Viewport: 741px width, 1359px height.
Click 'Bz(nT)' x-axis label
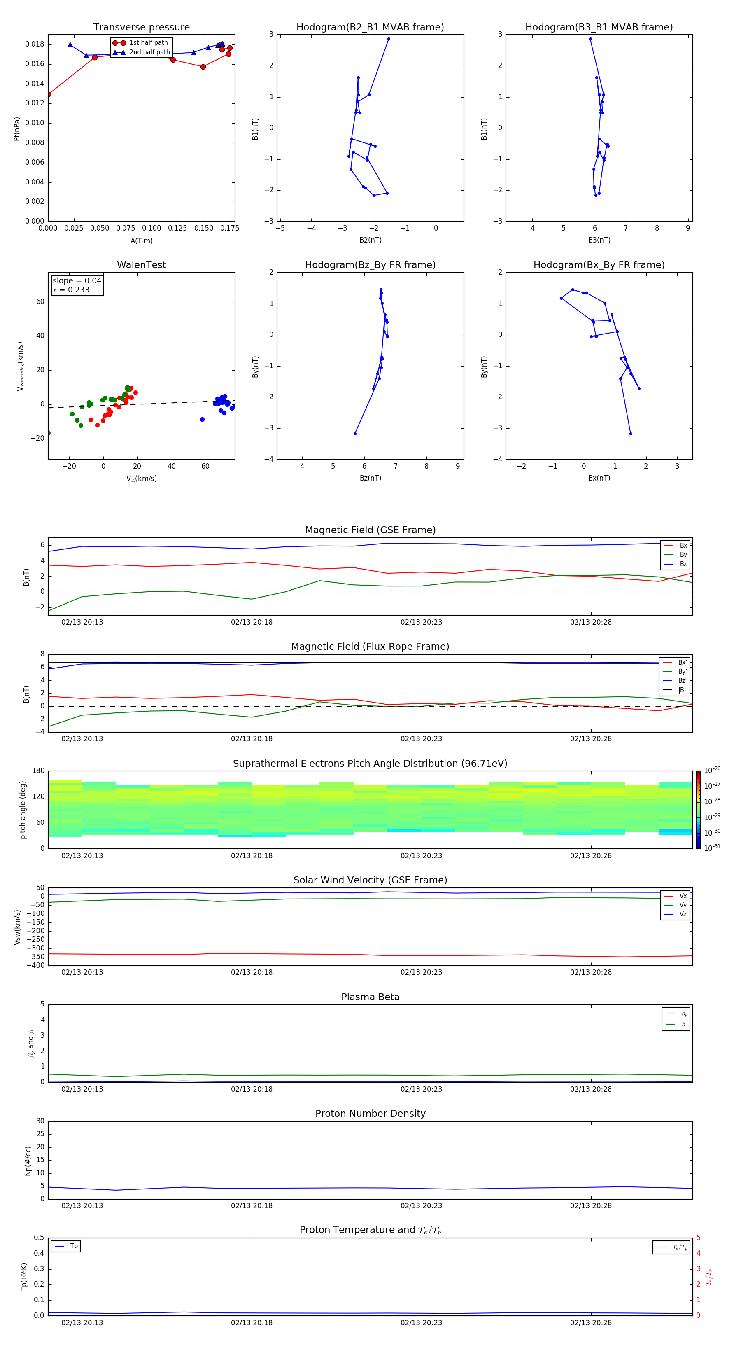(x=370, y=478)
